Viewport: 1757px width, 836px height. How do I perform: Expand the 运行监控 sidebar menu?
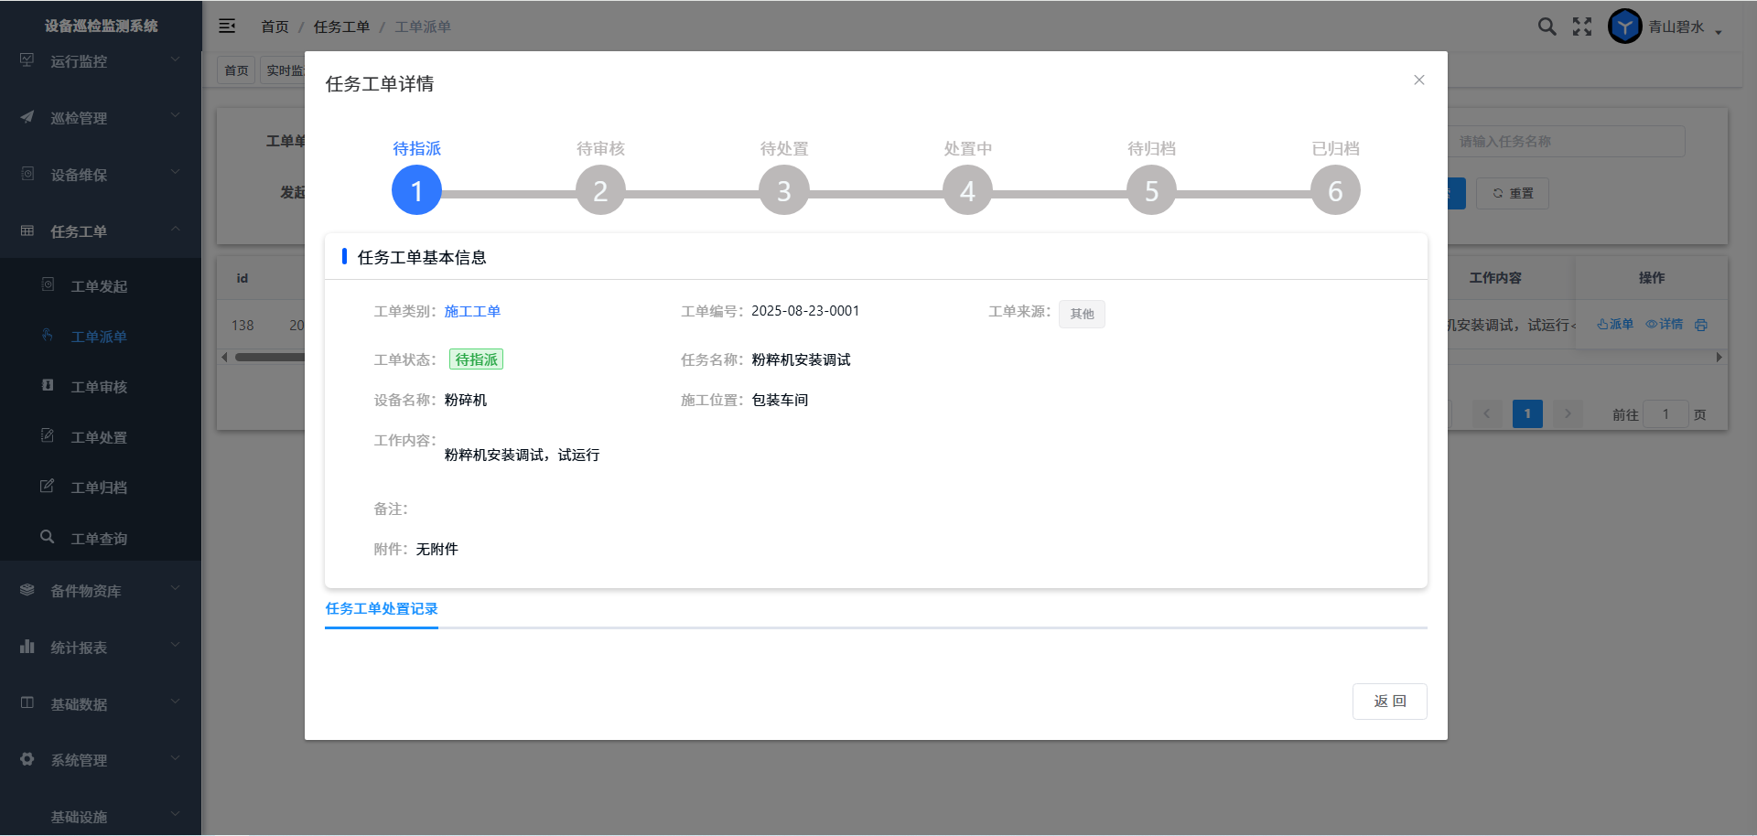pyautogui.click(x=101, y=61)
